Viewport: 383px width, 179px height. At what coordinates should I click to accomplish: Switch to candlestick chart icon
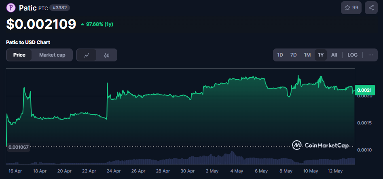107,55
